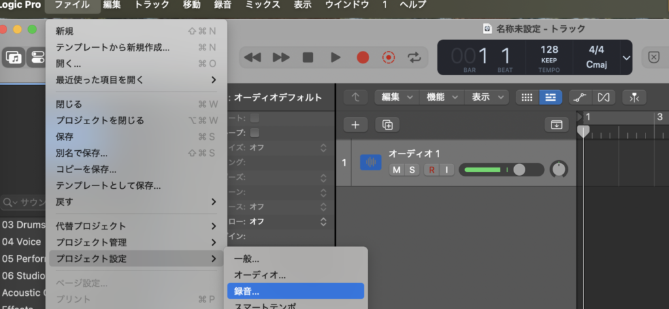This screenshot has width=669, height=309.
Task: Toggle Cycle mode button
Action: coord(414,57)
